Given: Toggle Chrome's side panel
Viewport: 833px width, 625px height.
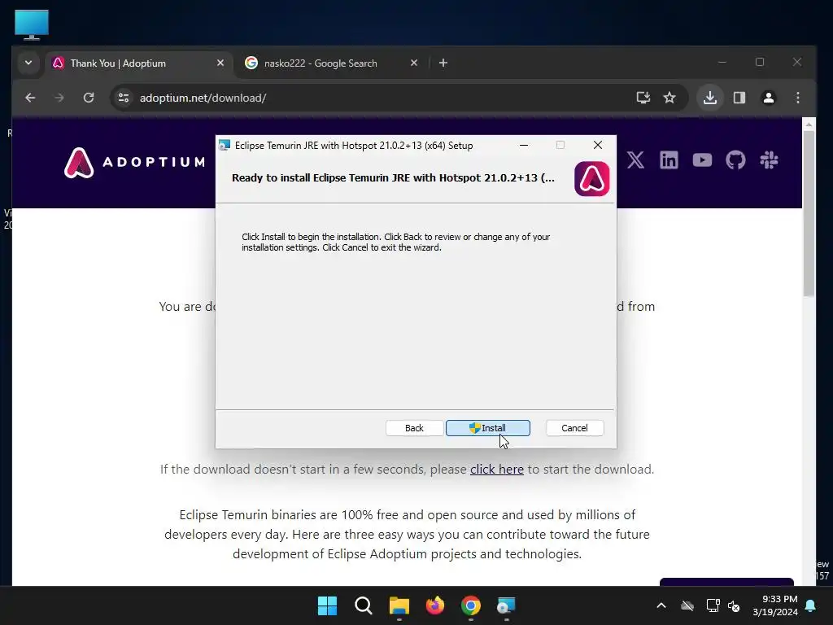Looking at the screenshot, I should [739, 98].
